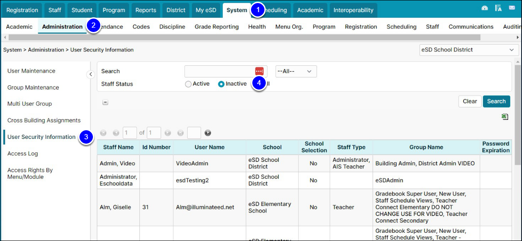
Task: Select the Administration submenu
Action: (x=62, y=27)
